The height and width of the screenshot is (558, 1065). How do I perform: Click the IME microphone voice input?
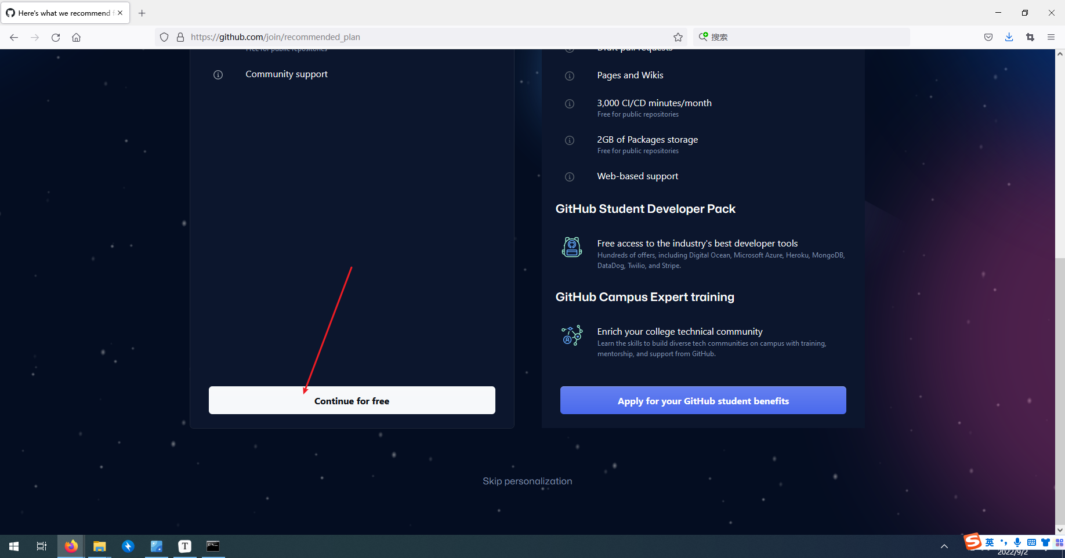tap(1017, 542)
